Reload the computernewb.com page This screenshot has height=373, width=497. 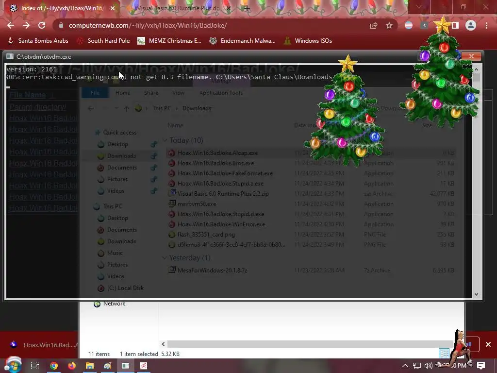(42, 25)
